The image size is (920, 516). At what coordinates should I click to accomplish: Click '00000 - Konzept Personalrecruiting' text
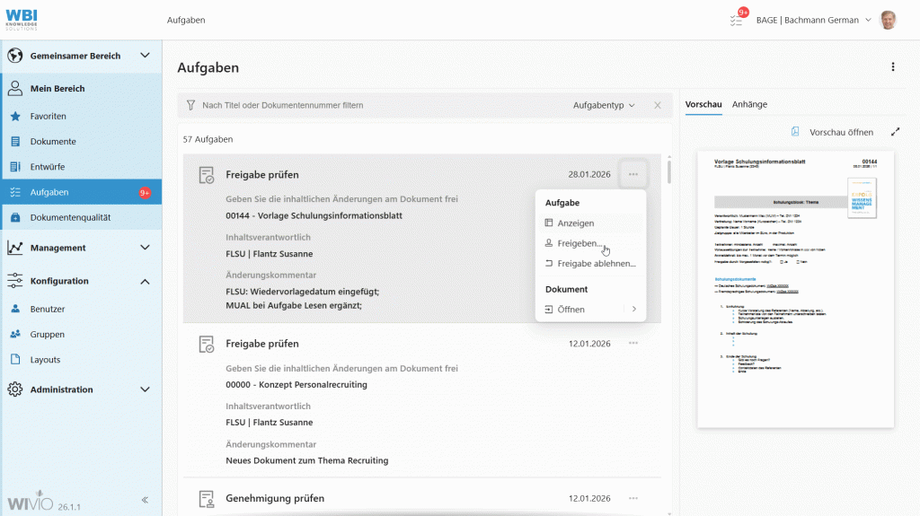tap(296, 385)
